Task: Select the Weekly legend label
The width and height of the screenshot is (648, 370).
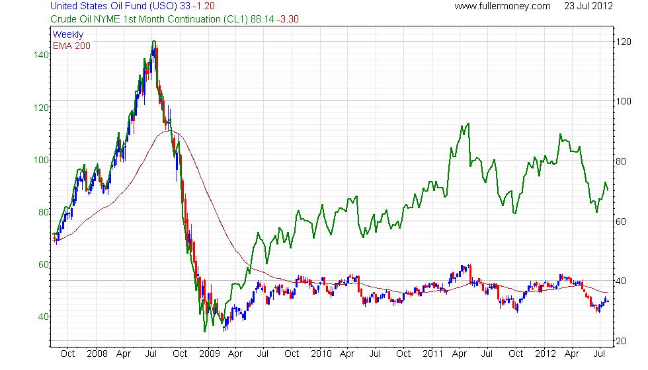Action: (x=67, y=34)
